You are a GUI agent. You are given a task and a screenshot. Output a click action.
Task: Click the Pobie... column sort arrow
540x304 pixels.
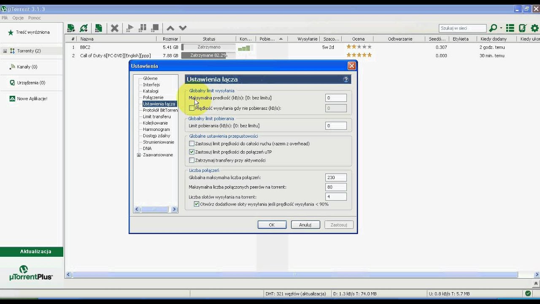tap(281, 39)
